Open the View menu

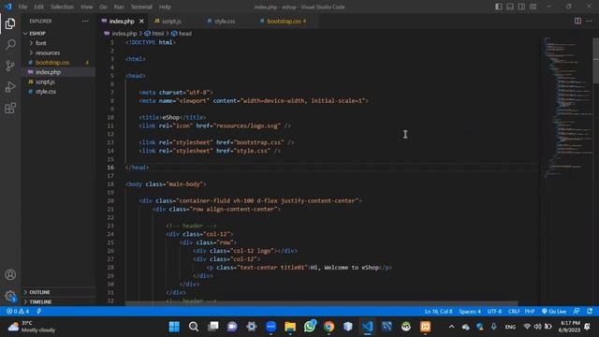[87, 7]
